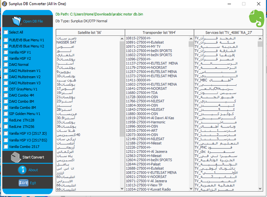This screenshot has height=197, width=267.
Task: Select NASSER SAT in satellite list
Action: pyautogui.click(x=66, y=42)
